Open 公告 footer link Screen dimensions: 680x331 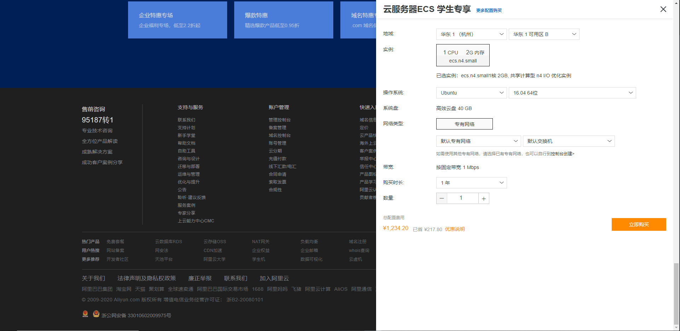point(182,190)
